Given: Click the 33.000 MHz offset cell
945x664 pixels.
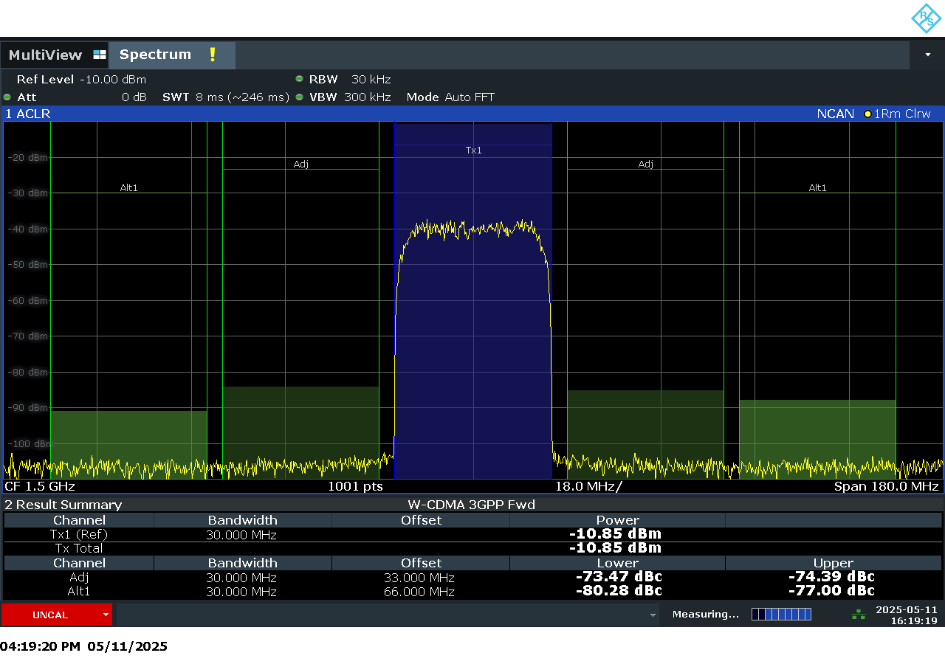Looking at the screenshot, I should (x=419, y=578).
